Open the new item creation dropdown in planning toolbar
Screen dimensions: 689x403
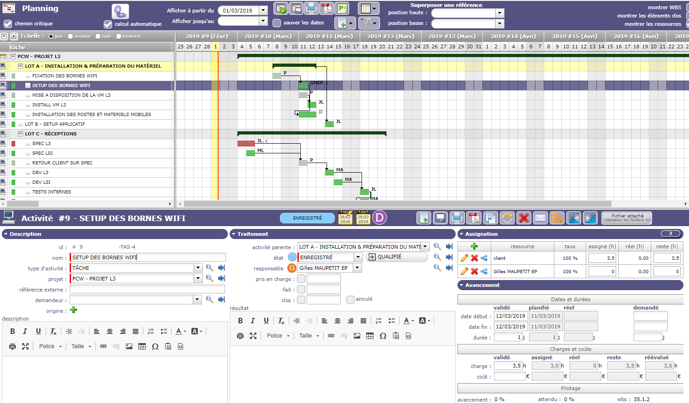pos(345,23)
